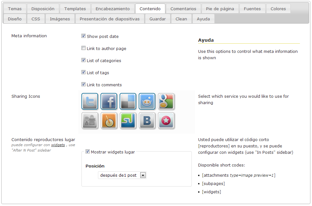Uncheck the Link to comments checkbox
This screenshot has width=312, height=206.
tap(84, 84)
